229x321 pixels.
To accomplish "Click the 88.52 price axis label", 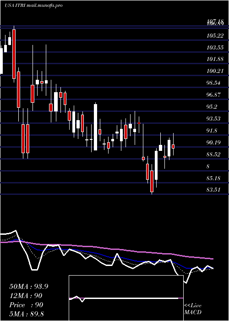I will [x=214, y=155].
